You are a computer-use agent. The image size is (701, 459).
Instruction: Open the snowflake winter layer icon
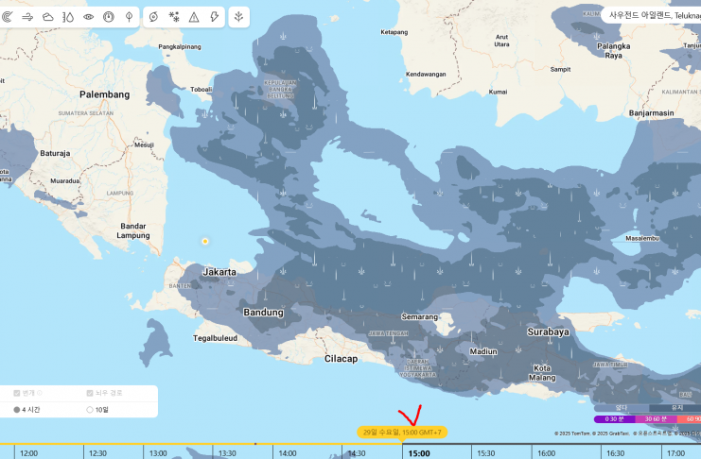pyautogui.click(x=174, y=16)
